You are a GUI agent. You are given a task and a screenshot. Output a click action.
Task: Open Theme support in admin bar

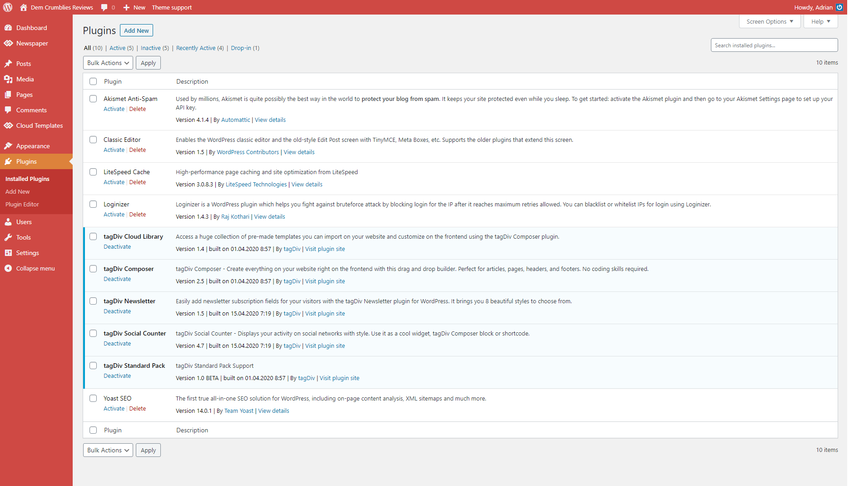point(172,7)
